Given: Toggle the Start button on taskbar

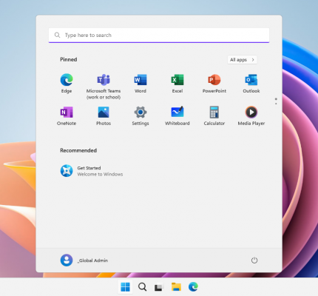Looking at the screenshot, I should click(125, 287).
